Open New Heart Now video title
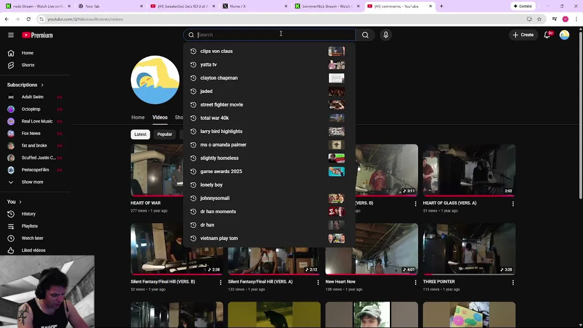This screenshot has height=328, width=583. coord(340,282)
